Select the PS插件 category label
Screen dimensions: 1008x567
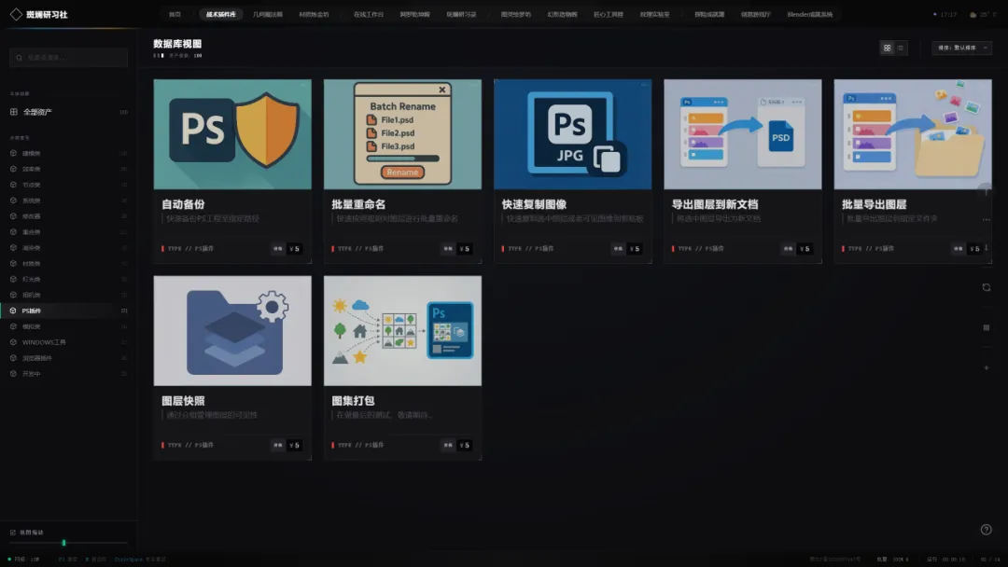click(32, 311)
